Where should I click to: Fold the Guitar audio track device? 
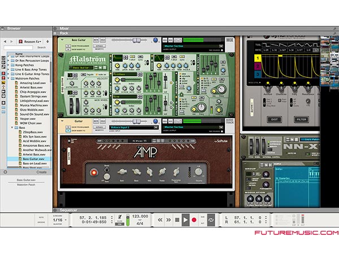[x=62, y=121]
